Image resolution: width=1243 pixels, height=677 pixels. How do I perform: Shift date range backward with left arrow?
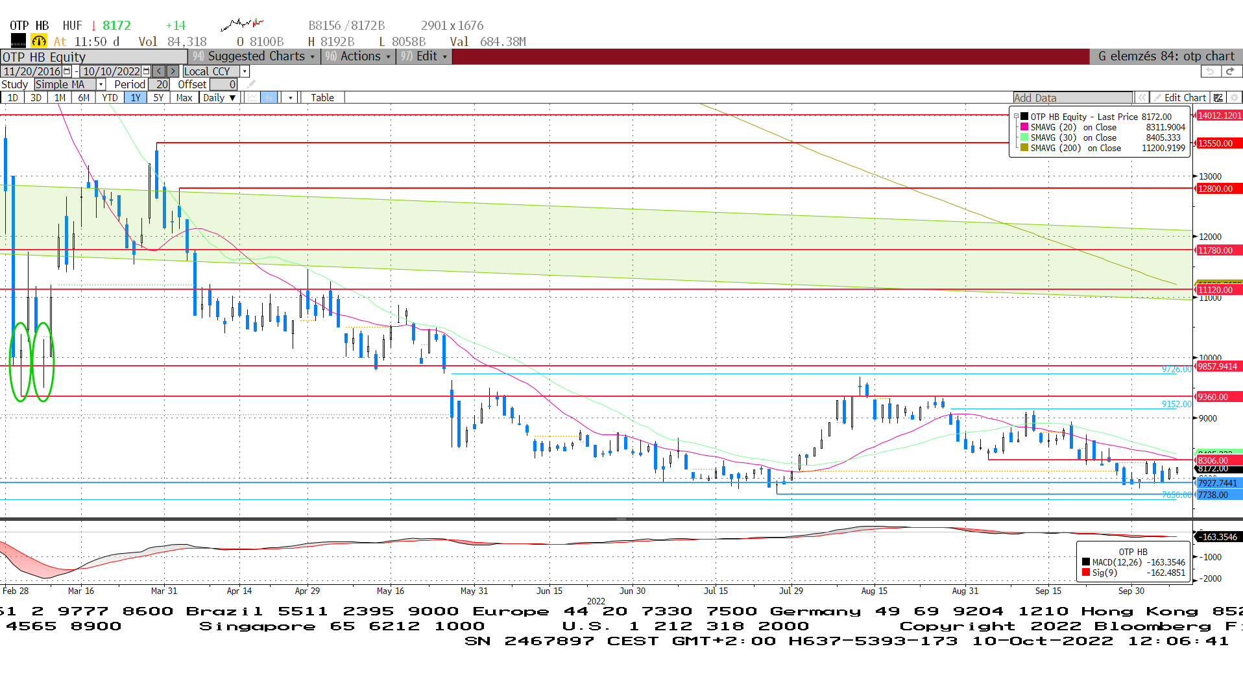point(159,71)
